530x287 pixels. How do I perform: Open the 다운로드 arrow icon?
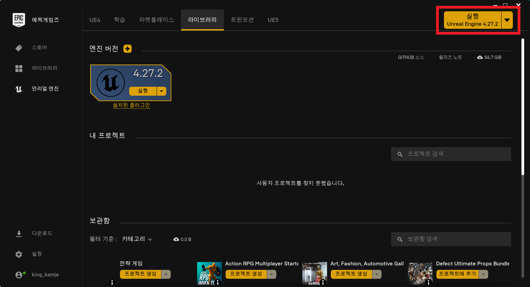tap(19, 234)
